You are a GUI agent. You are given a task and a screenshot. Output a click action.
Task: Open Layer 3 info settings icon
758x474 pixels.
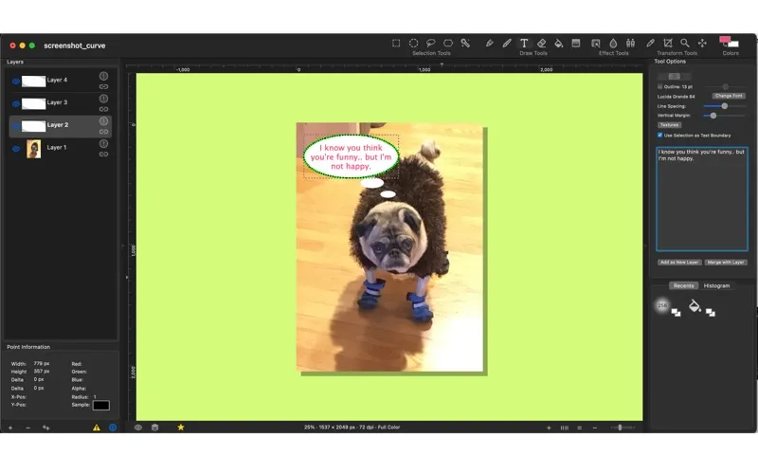click(103, 99)
